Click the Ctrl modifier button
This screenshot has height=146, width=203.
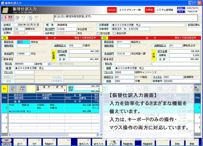pos(6,140)
